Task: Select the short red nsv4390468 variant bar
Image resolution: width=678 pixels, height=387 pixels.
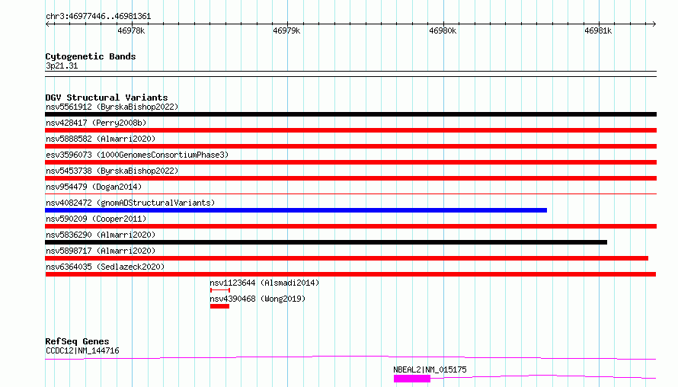Action: [x=219, y=306]
